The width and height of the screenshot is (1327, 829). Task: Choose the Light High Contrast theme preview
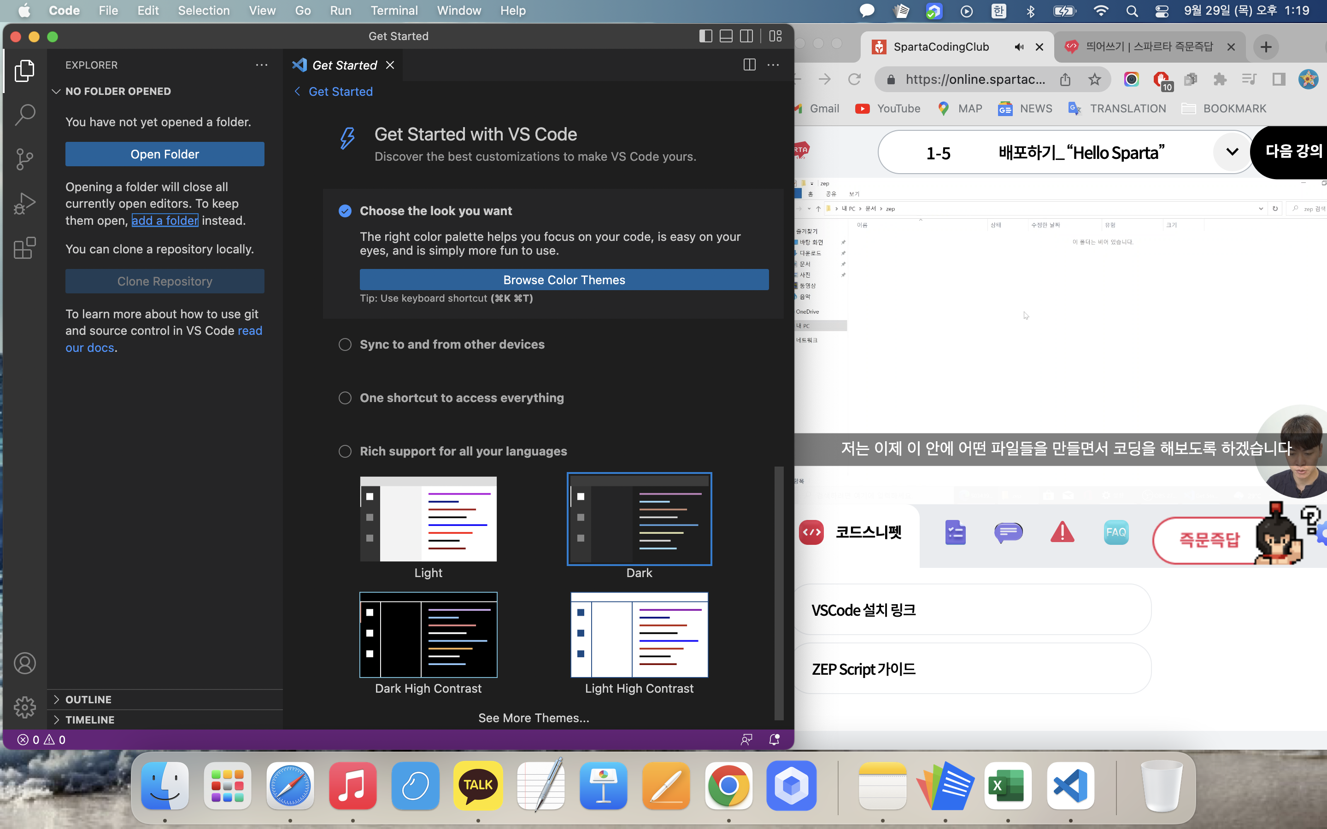coord(640,635)
